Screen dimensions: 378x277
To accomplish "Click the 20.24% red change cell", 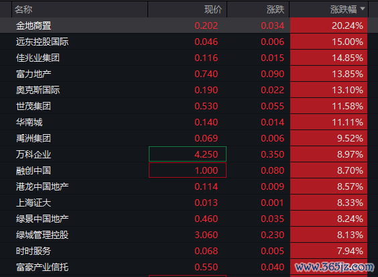I will pyautogui.click(x=328, y=25).
